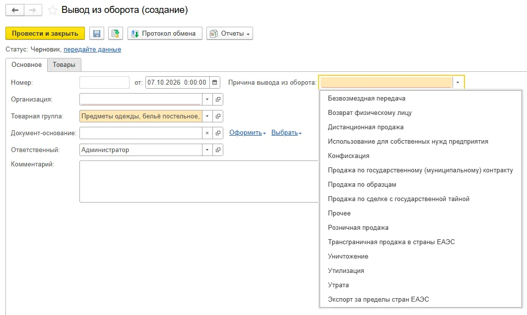Viewport: 527px width, 315px height.
Task: Switch to the Товары tab
Action: coord(64,65)
